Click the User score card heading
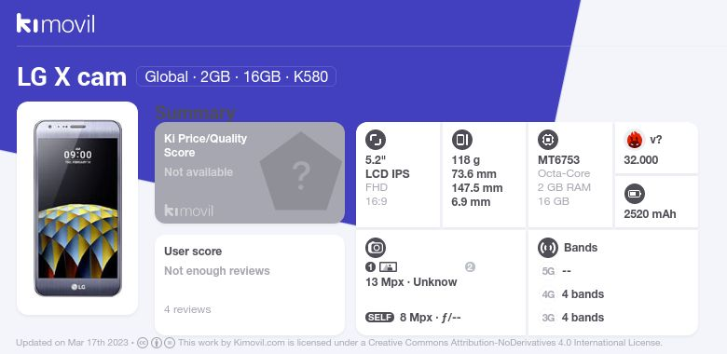Viewport: 727px width, 354px height. coord(193,252)
